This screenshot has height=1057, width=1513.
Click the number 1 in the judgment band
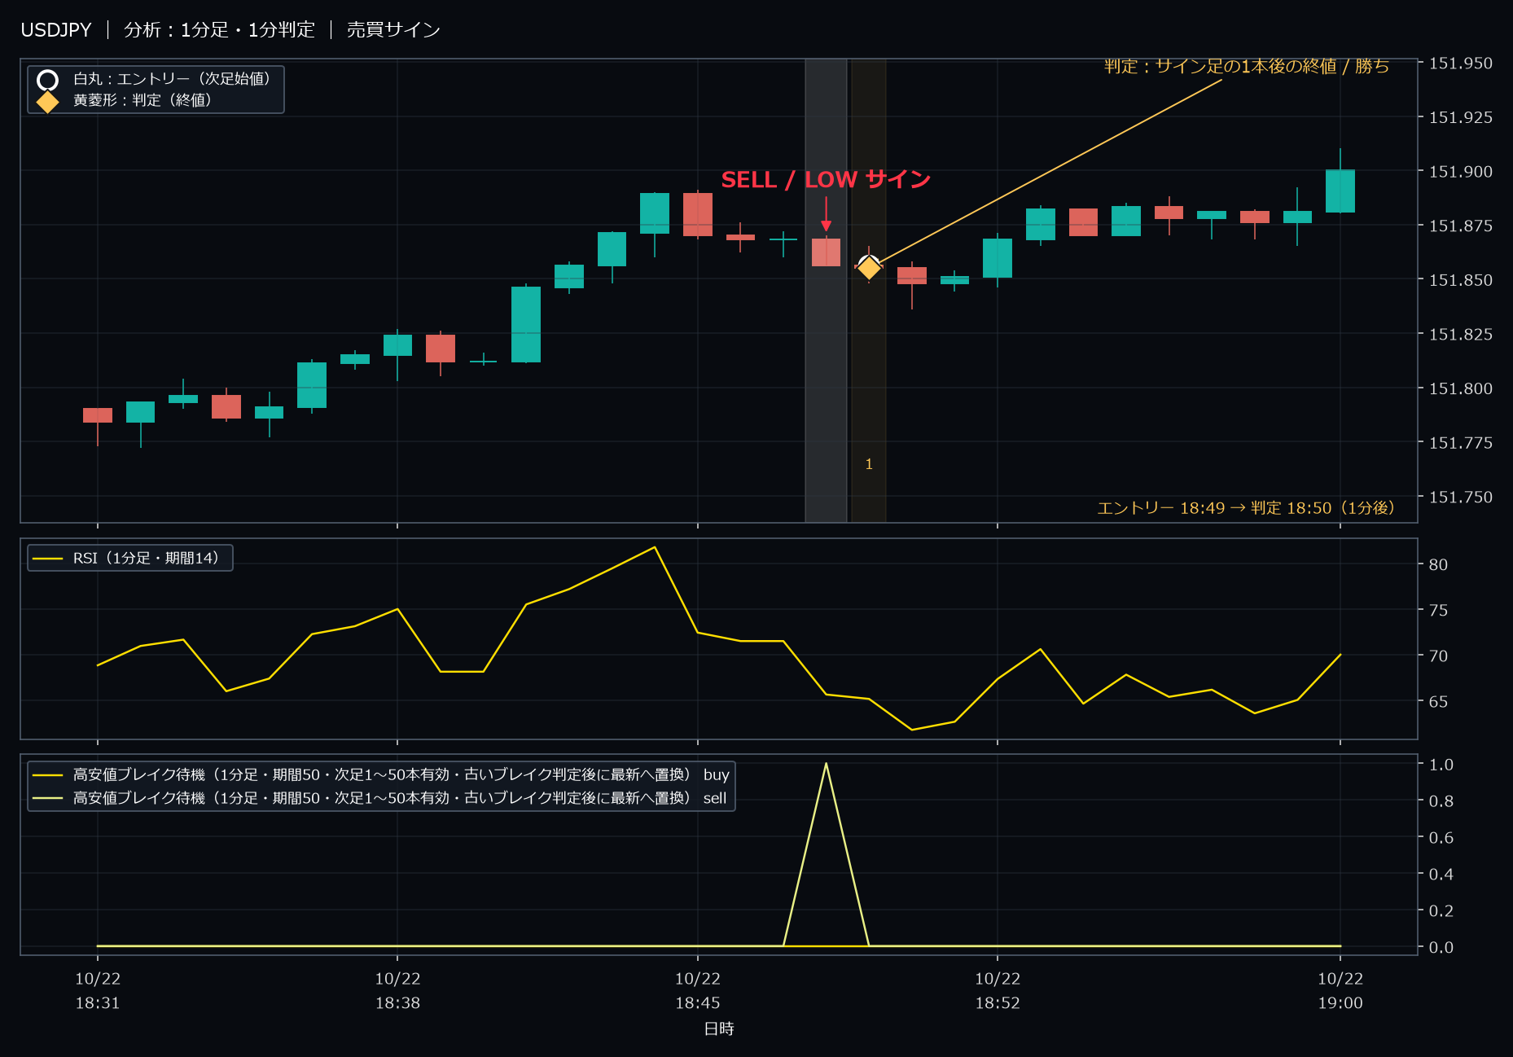[x=869, y=464]
